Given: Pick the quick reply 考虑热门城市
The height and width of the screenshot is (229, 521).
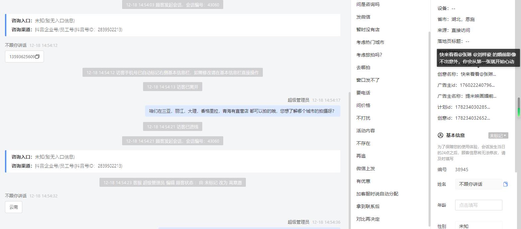Looking at the screenshot, I should (x=370, y=42).
